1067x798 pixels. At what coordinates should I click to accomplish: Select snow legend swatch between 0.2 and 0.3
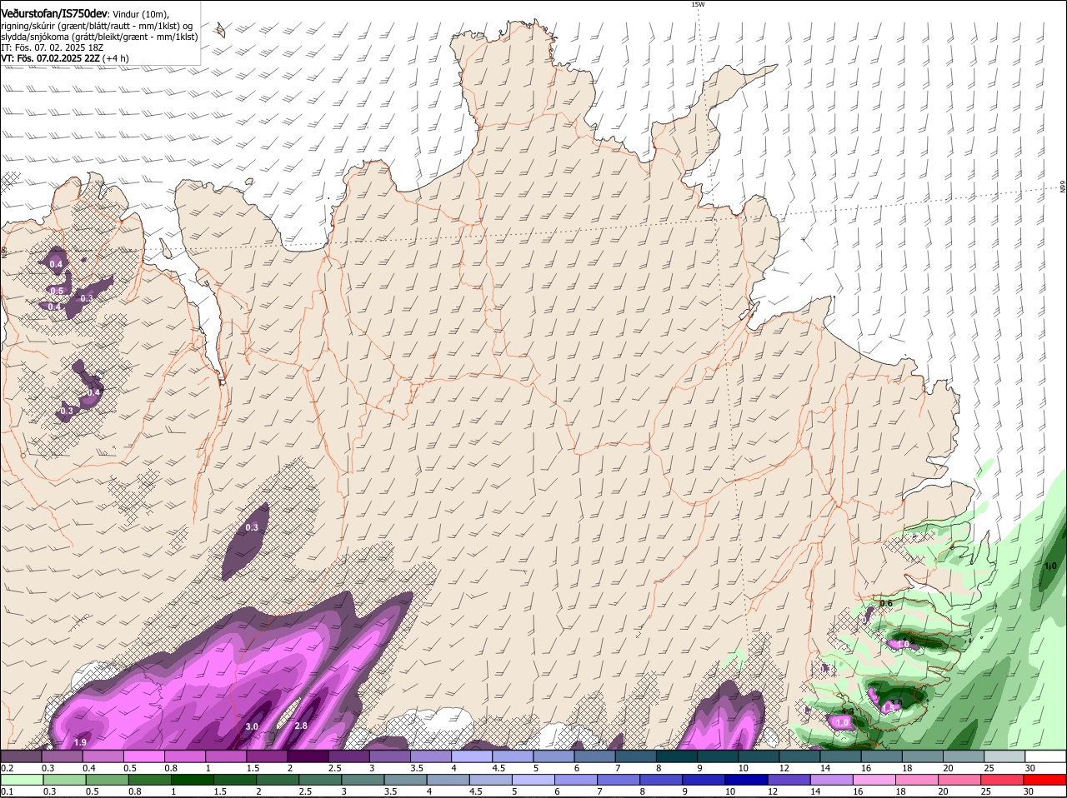(21, 756)
